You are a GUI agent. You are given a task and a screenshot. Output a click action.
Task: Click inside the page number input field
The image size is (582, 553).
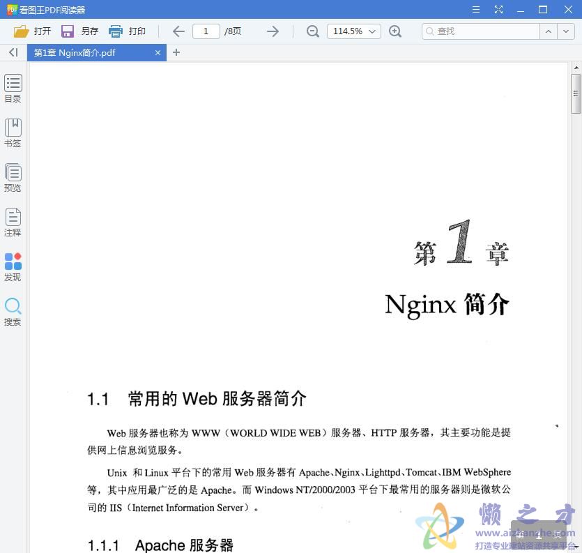click(x=206, y=31)
